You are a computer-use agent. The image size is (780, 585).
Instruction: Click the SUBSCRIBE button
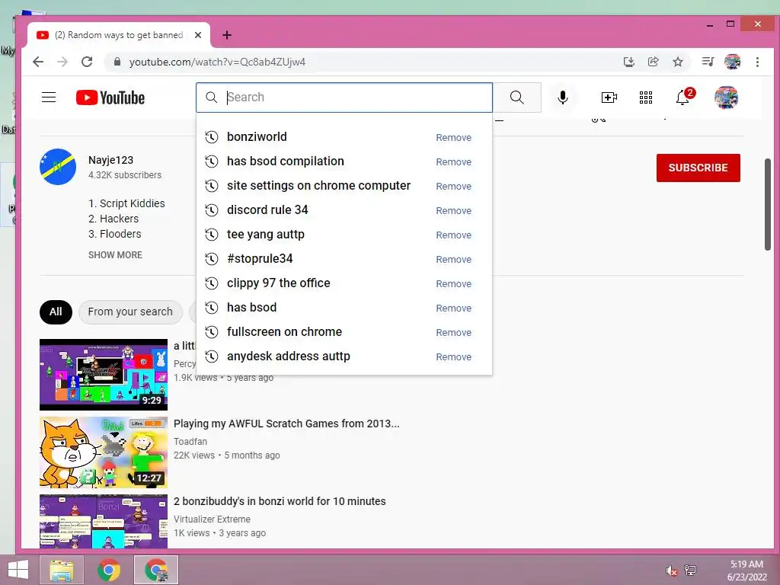(698, 168)
